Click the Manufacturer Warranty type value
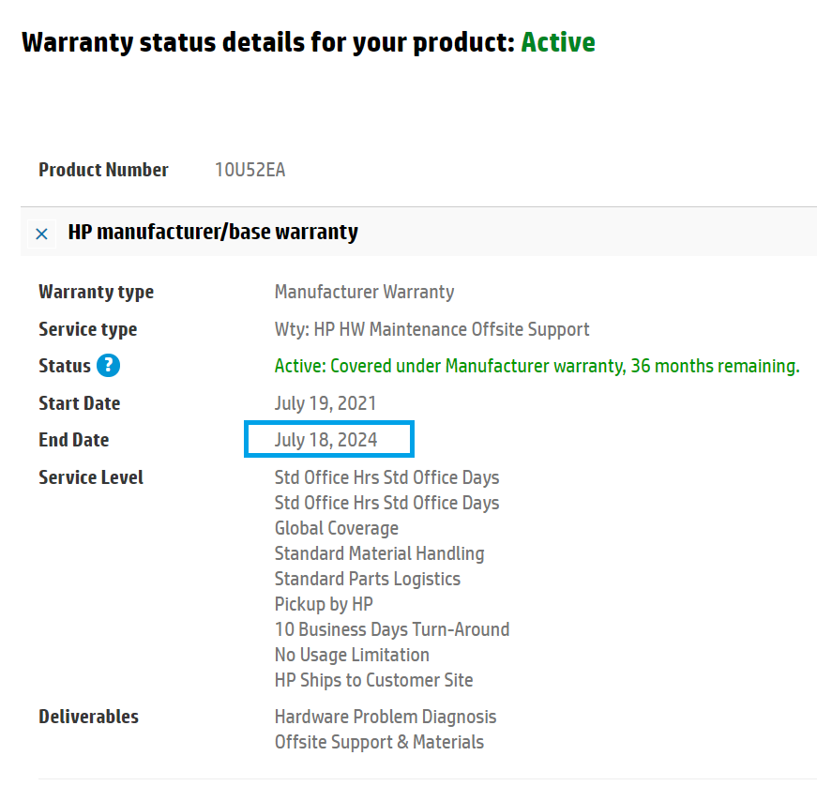The width and height of the screenshot is (817, 786). [x=364, y=293]
